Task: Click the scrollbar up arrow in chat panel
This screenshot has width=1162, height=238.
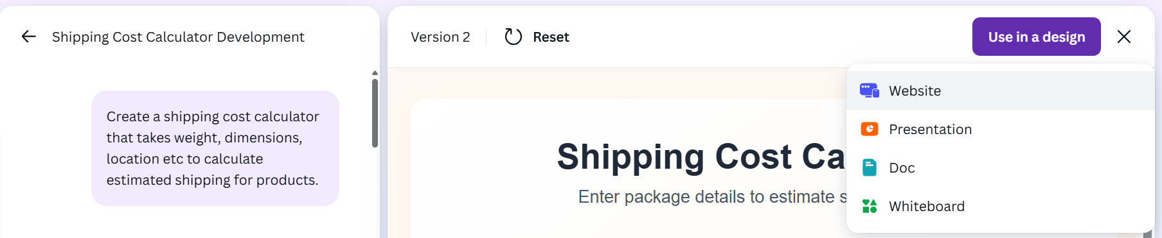Action: [x=375, y=73]
